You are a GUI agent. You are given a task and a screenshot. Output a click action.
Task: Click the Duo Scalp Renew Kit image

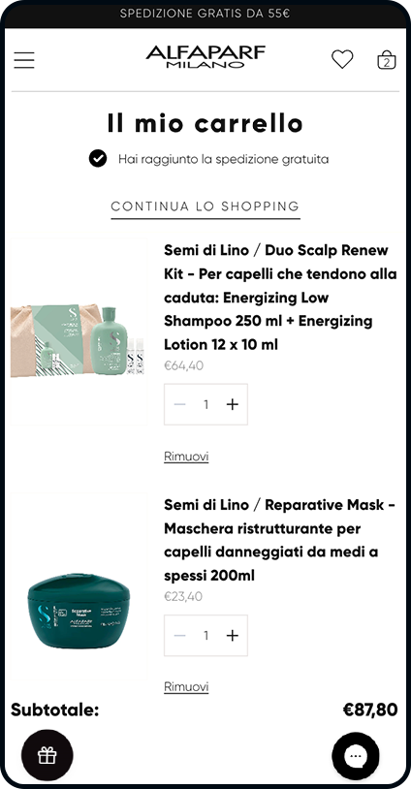(x=79, y=332)
